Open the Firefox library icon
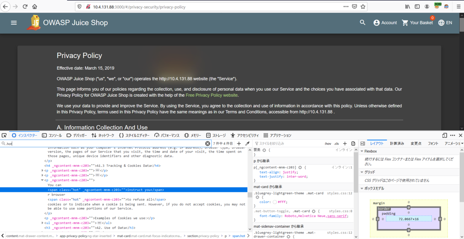The image size is (464, 239). [408, 7]
